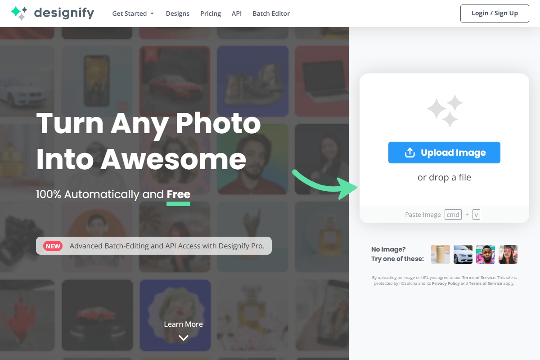The image size is (540, 360).
Task: Open the Designs page
Action: click(x=177, y=13)
